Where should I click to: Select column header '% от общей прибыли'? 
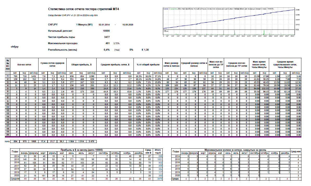(148, 65)
